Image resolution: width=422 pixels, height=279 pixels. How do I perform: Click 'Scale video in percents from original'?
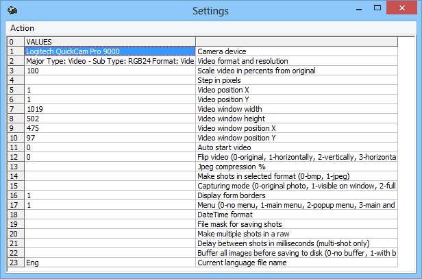[297, 71]
